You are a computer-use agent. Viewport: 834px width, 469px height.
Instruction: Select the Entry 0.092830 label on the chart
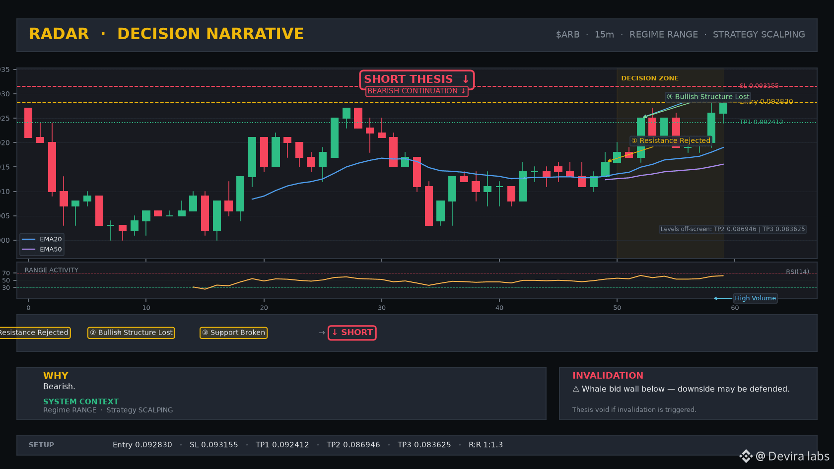point(766,101)
